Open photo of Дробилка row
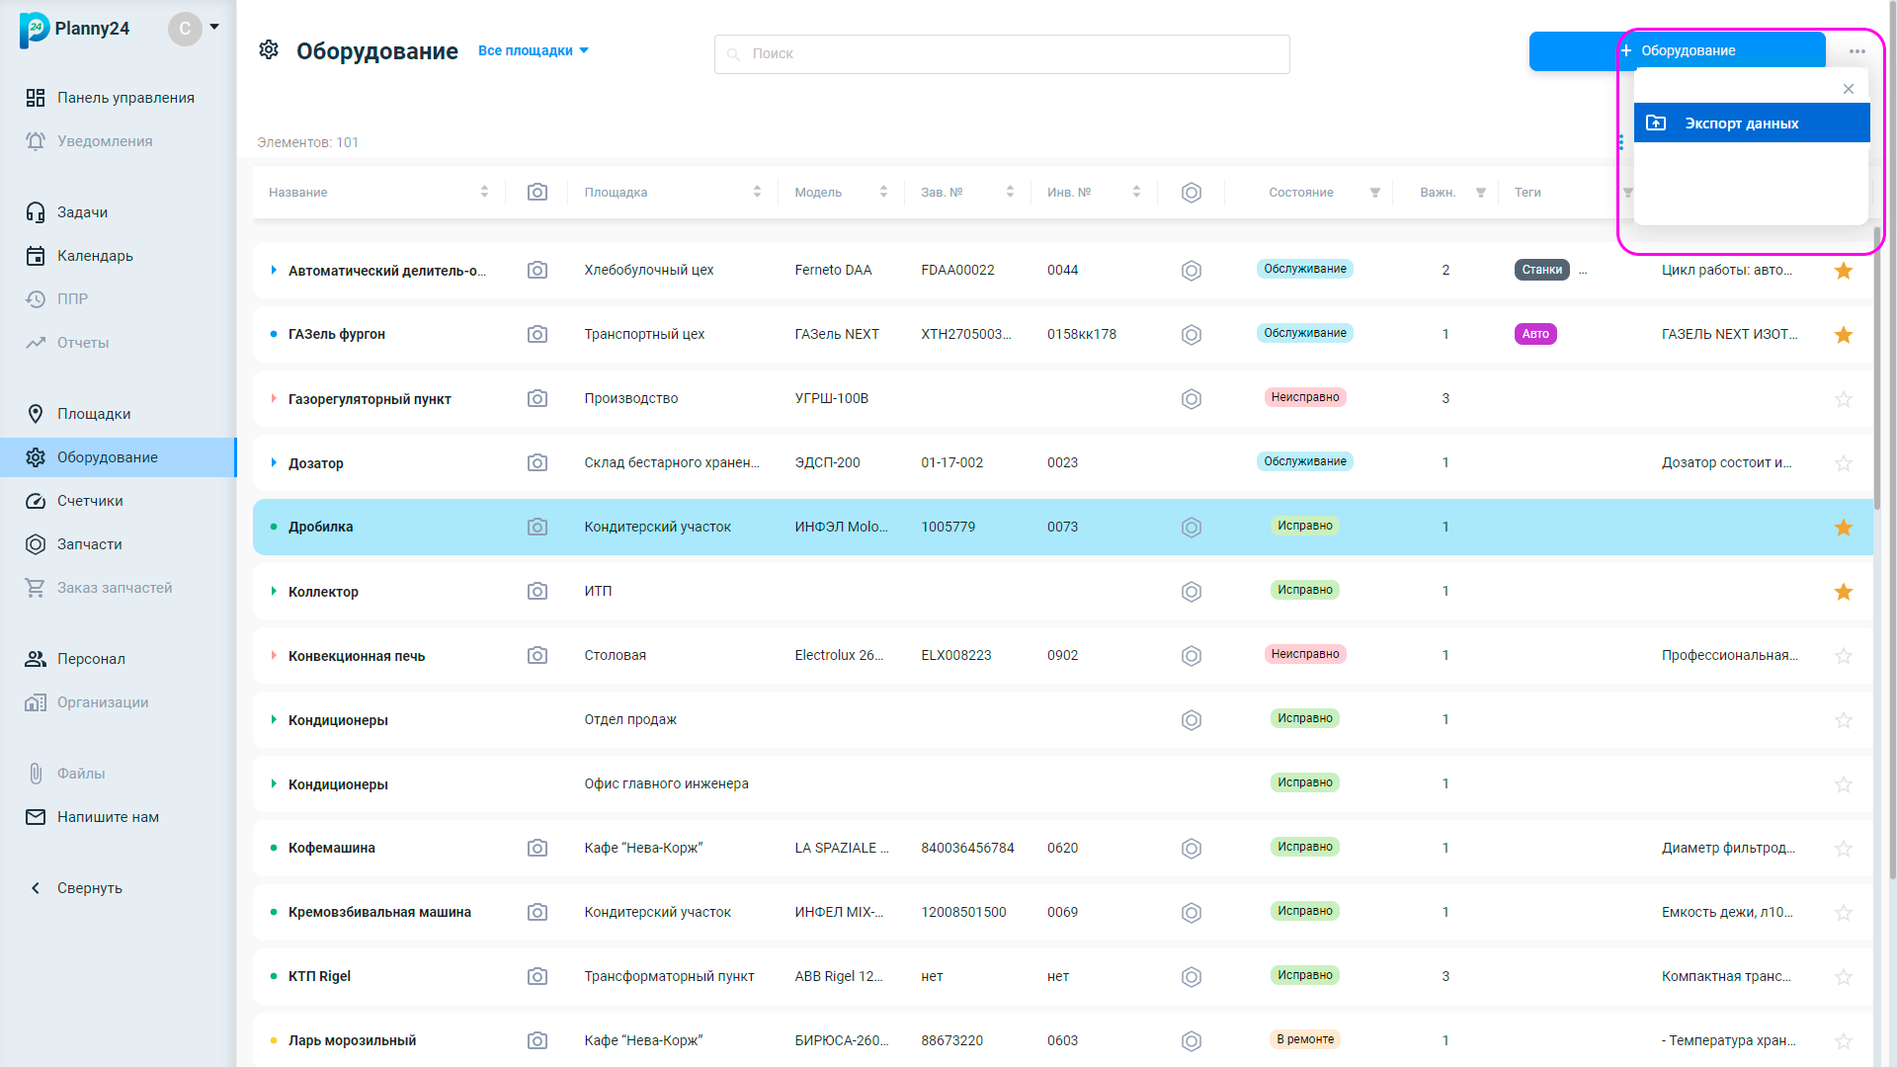1897x1067 pixels. point(537,527)
